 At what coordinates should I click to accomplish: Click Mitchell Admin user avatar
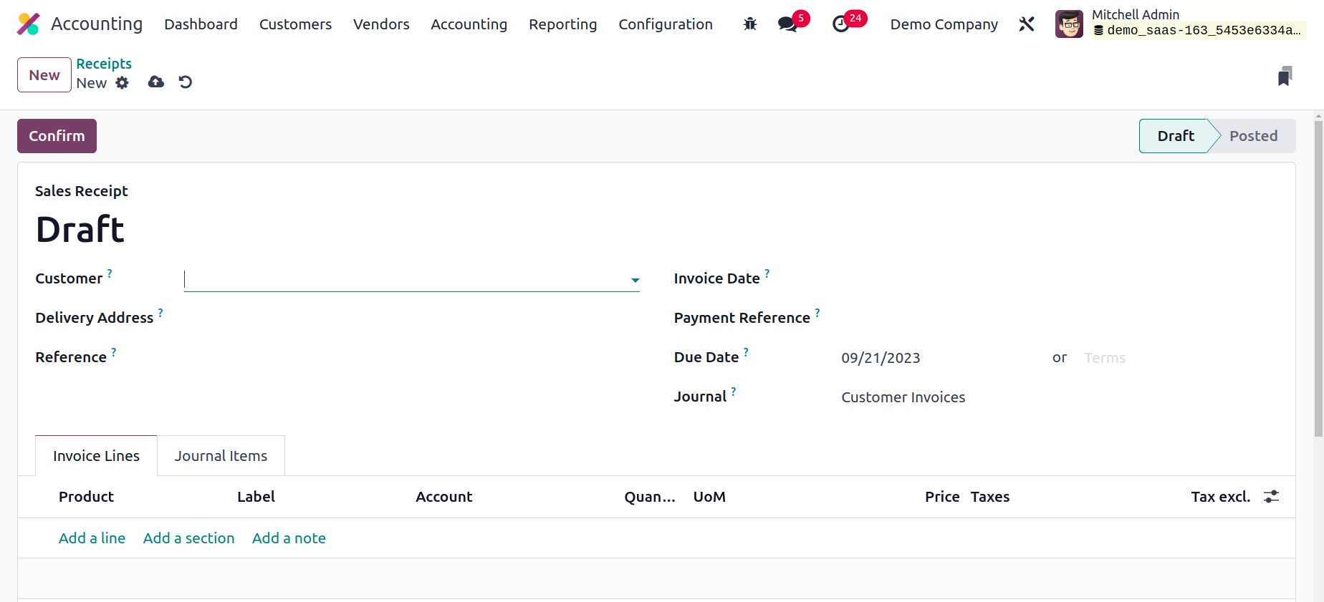pyautogui.click(x=1069, y=24)
